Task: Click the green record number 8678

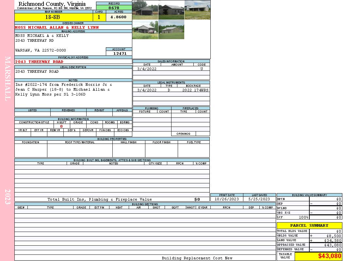Action: [114, 8]
